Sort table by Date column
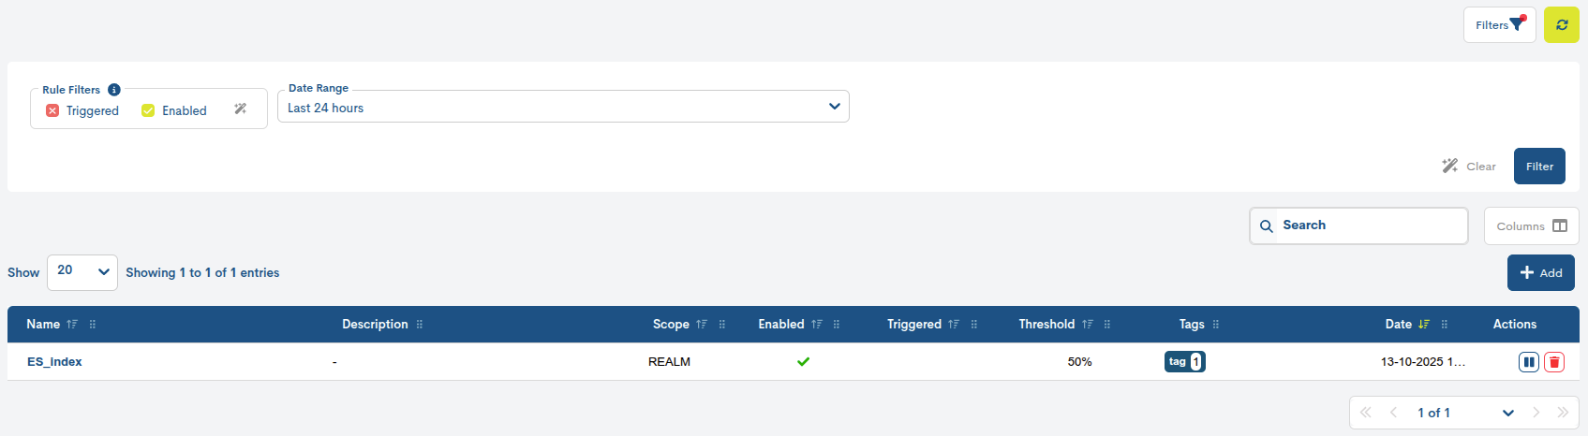The width and height of the screenshot is (1588, 436). pyautogui.click(x=1399, y=325)
